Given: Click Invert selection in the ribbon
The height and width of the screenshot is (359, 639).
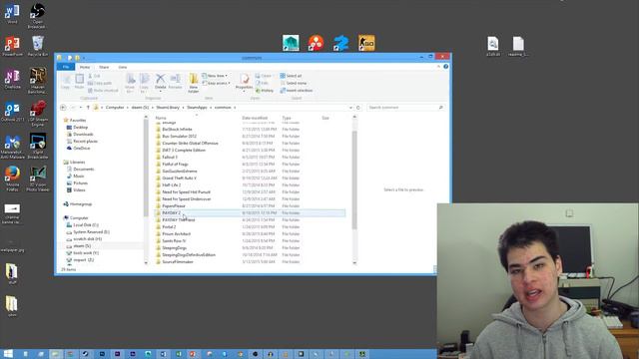Looking at the screenshot, I should [297, 91].
